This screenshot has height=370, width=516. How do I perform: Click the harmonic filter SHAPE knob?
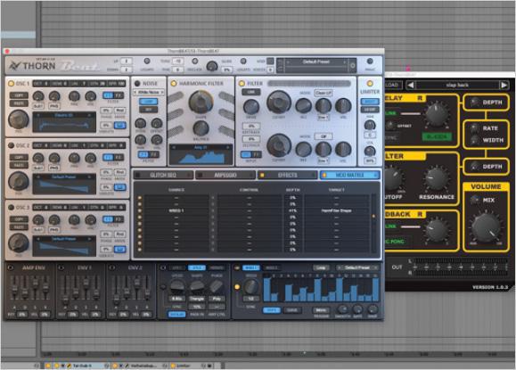(x=201, y=102)
